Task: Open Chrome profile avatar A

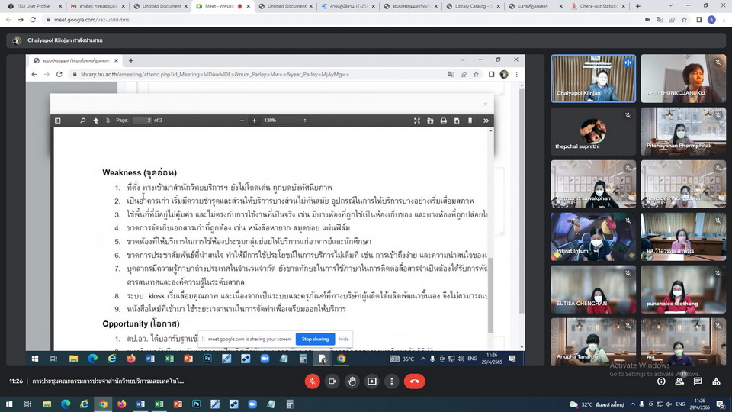Action: 711,20
